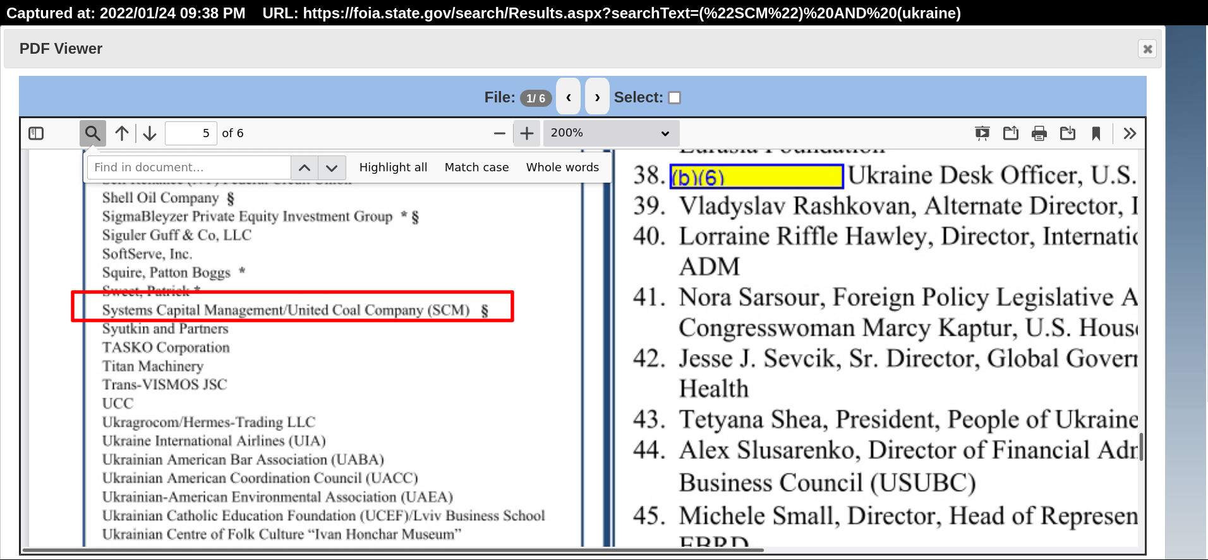This screenshot has height=560, width=1208.
Task: Jump to next find match
Action: pos(332,167)
